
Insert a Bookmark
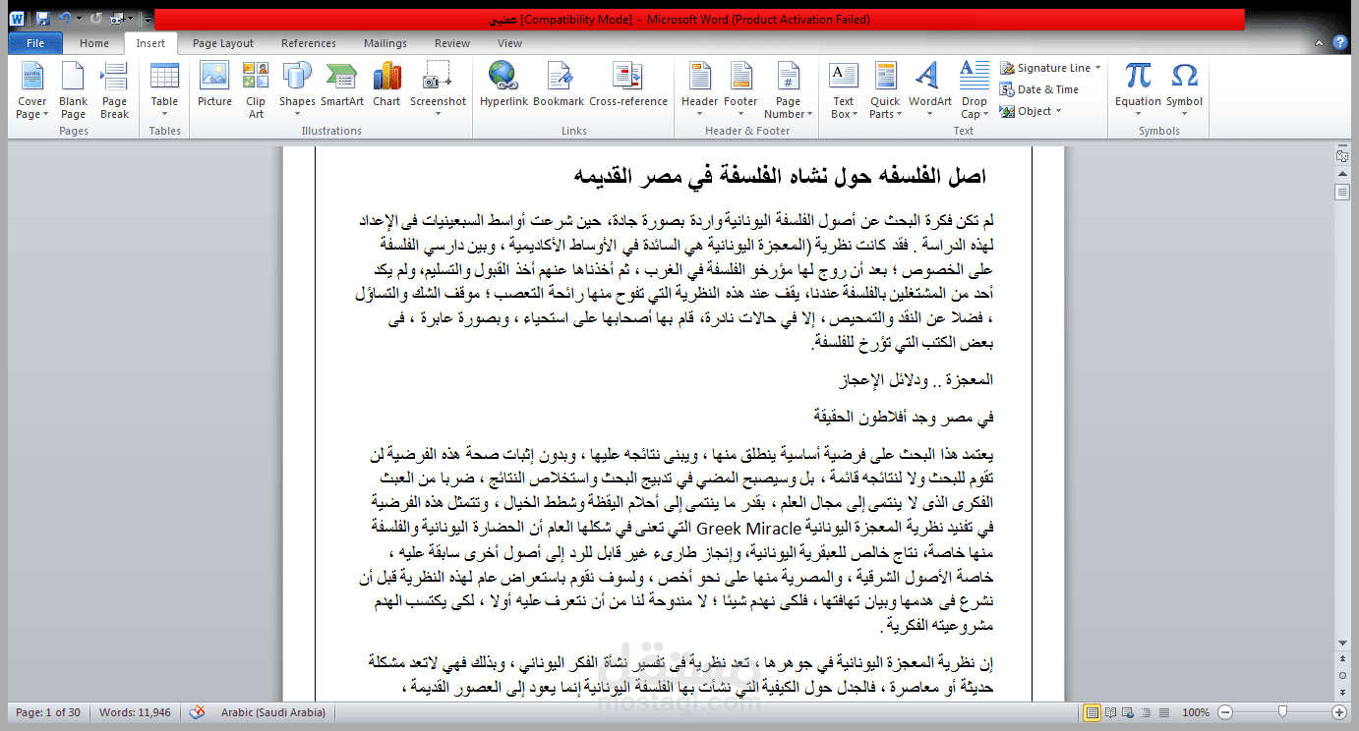559,84
